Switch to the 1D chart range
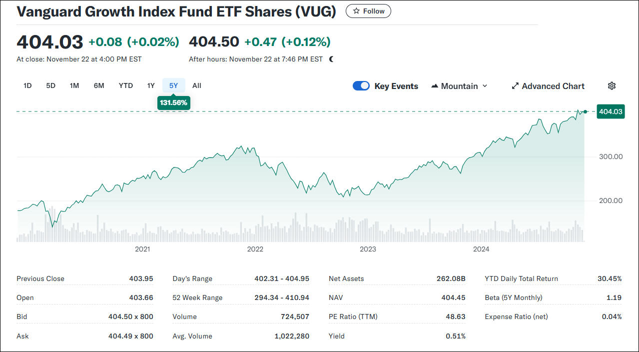The image size is (639, 352). tap(27, 85)
